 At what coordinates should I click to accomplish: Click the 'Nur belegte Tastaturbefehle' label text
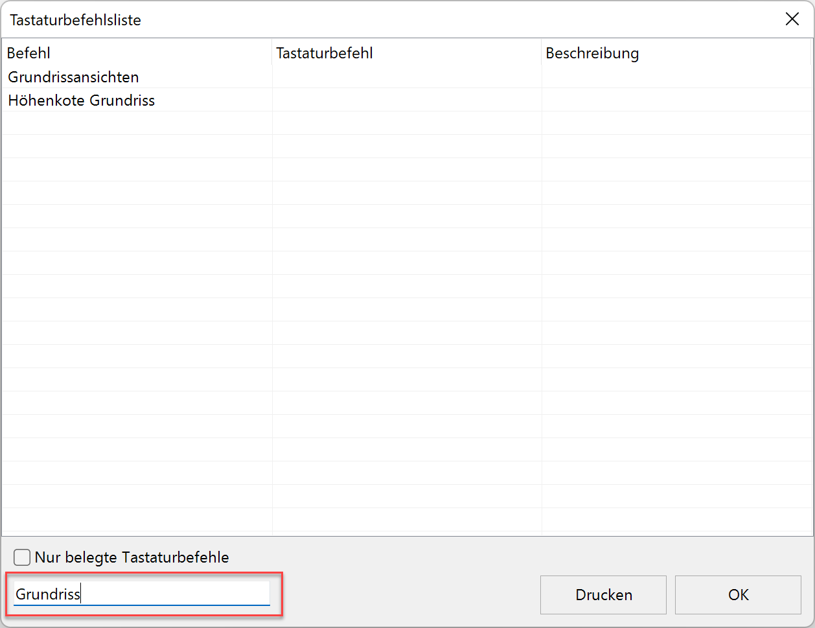pos(132,557)
